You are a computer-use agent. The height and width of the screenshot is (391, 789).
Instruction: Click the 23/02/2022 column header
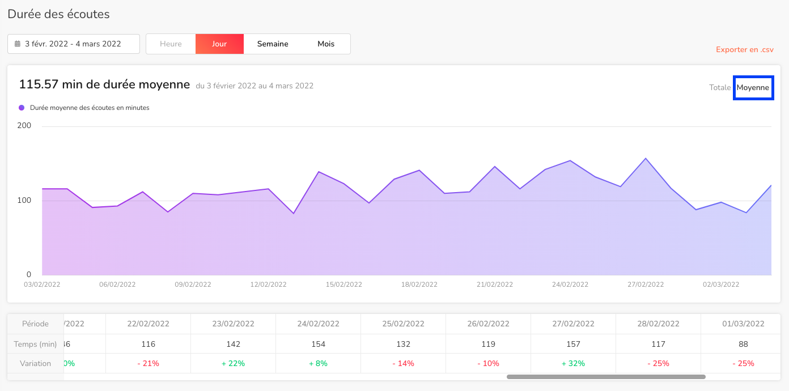234,324
